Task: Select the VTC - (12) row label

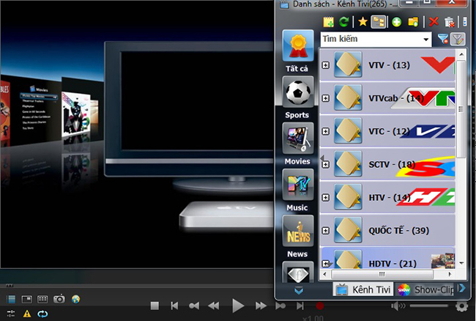Action: [x=389, y=131]
